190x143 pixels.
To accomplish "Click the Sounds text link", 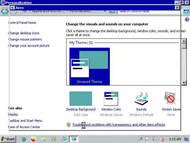I will point(141,109).
